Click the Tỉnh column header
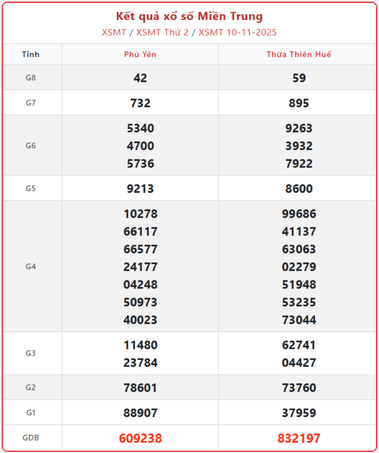Image resolution: width=379 pixels, height=453 pixels. coord(31,54)
